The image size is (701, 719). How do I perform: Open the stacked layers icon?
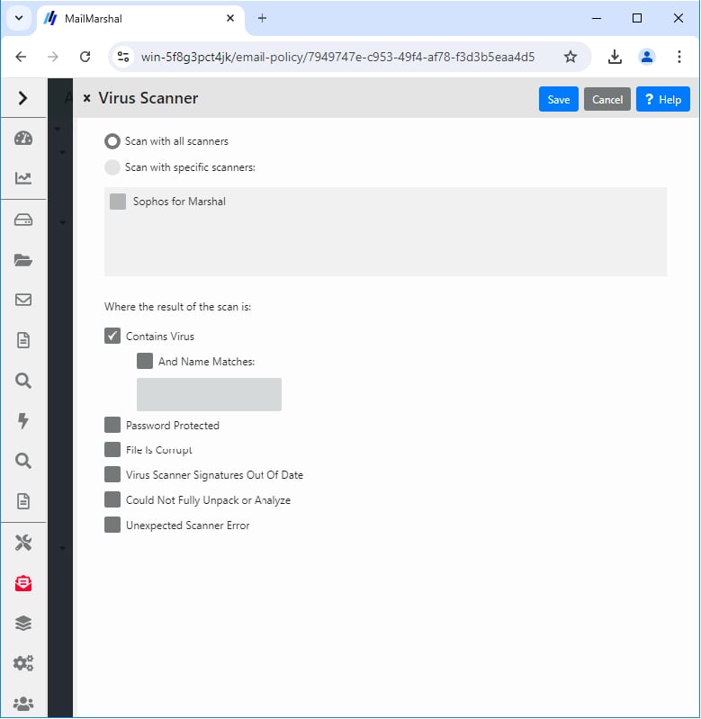[22, 624]
